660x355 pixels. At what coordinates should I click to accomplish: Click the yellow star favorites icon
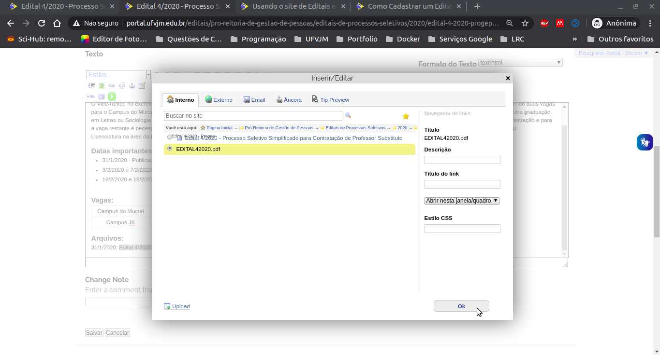coord(406,116)
